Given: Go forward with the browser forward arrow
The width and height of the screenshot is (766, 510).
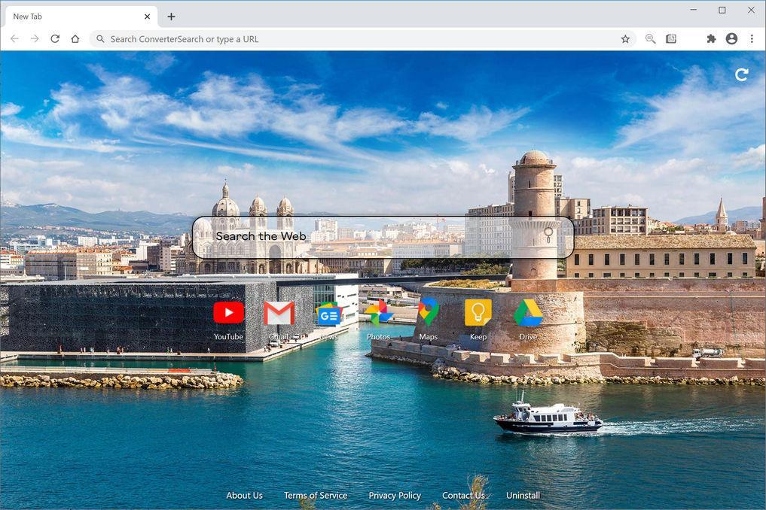Looking at the screenshot, I should click(35, 38).
